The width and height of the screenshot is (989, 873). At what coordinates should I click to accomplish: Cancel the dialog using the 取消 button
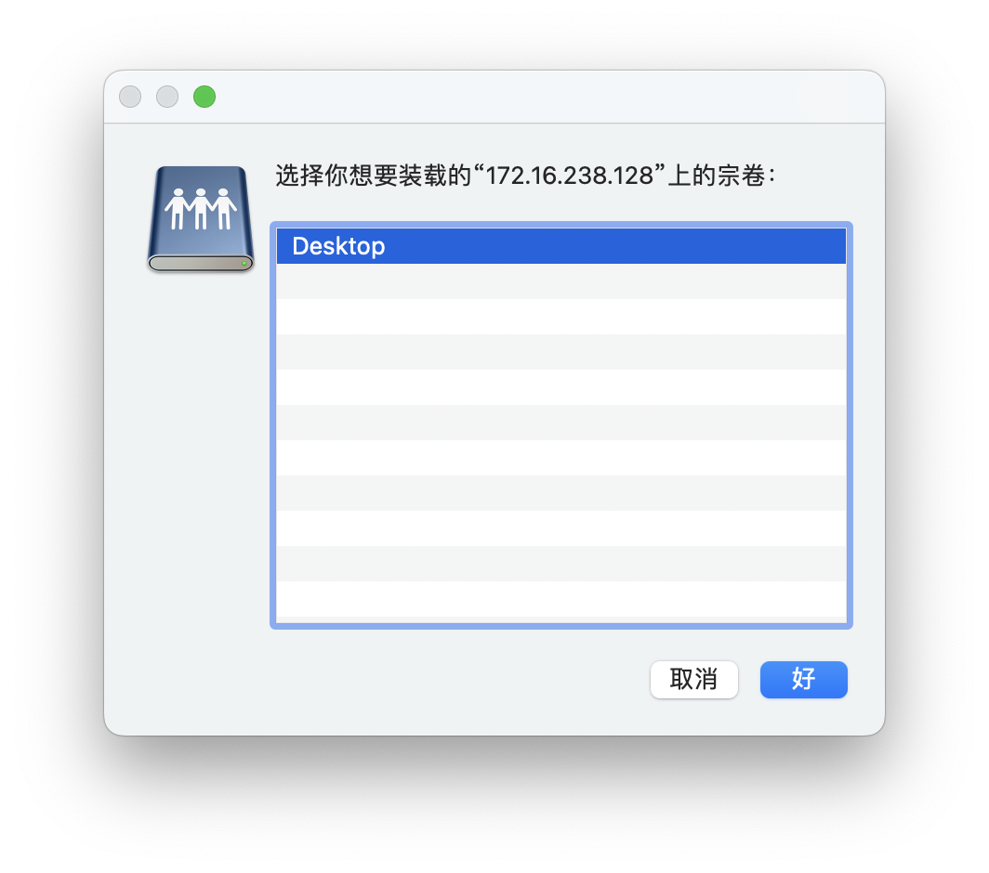click(693, 679)
